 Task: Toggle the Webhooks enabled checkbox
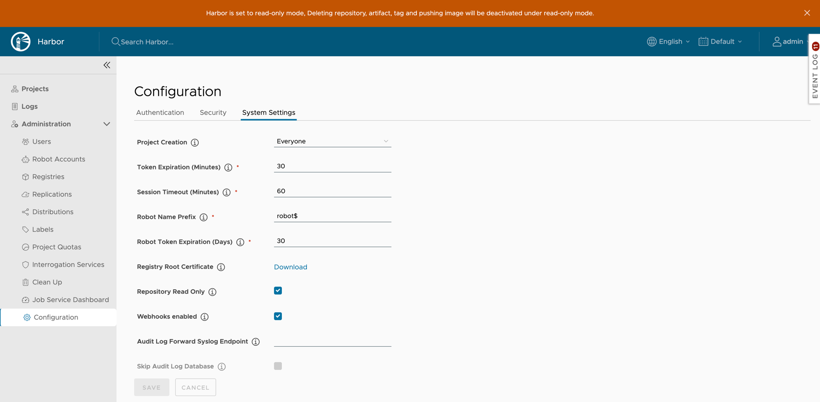click(278, 316)
